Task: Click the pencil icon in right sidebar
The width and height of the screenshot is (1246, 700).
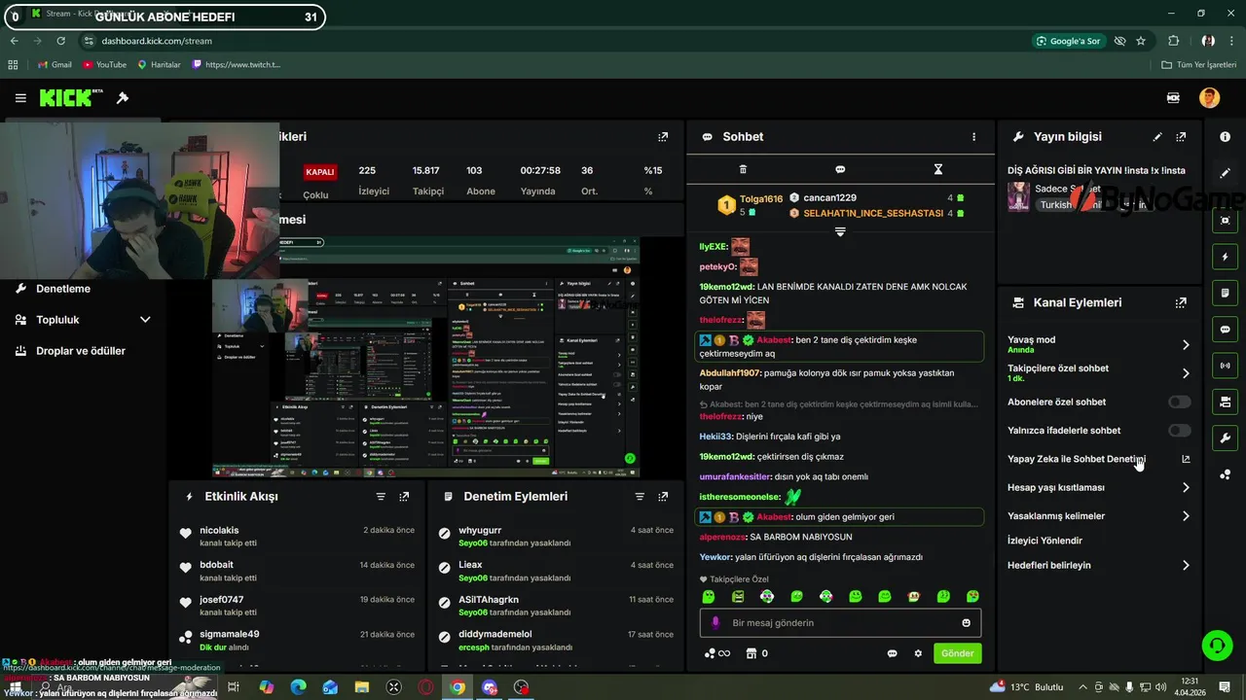Action: (1225, 173)
